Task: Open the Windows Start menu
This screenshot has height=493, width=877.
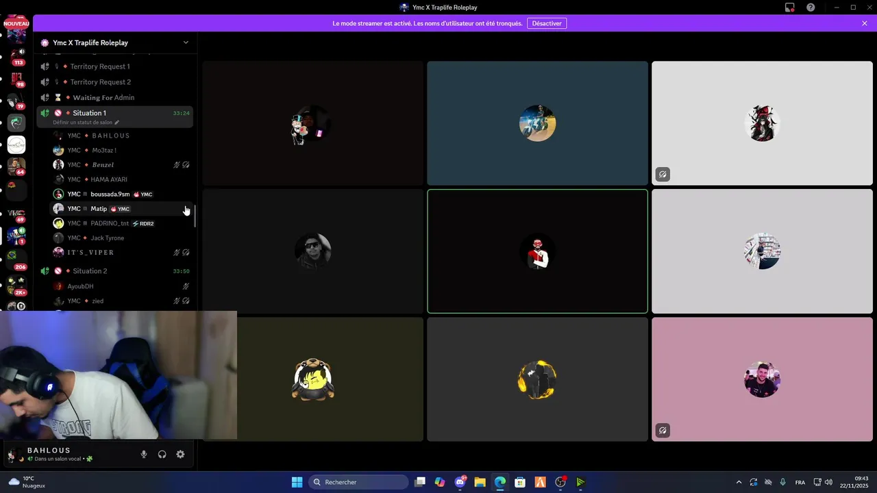Action: click(x=297, y=482)
